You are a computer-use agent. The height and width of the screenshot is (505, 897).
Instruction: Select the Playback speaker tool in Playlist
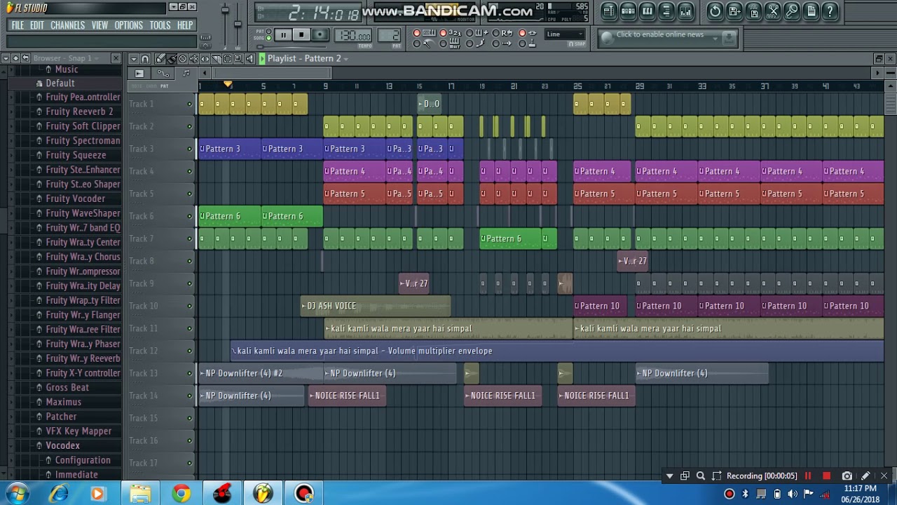(249, 59)
